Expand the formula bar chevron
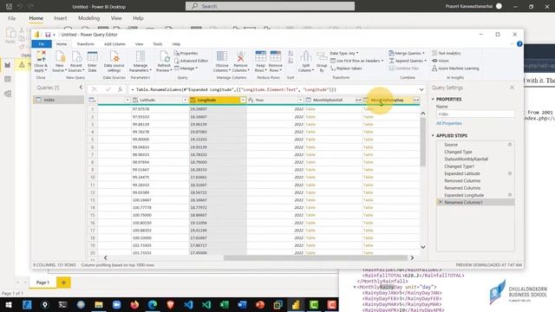The height and width of the screenshot is (312, 555). point(421,89)
